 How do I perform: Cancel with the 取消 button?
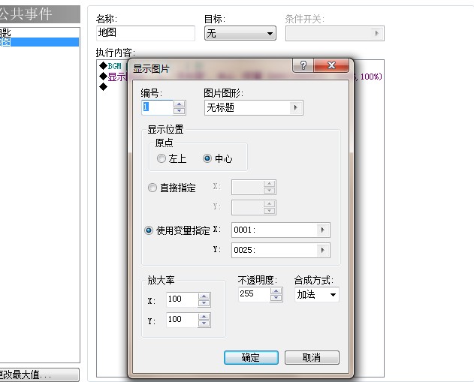pyautogui.click(x=312, y=357)
